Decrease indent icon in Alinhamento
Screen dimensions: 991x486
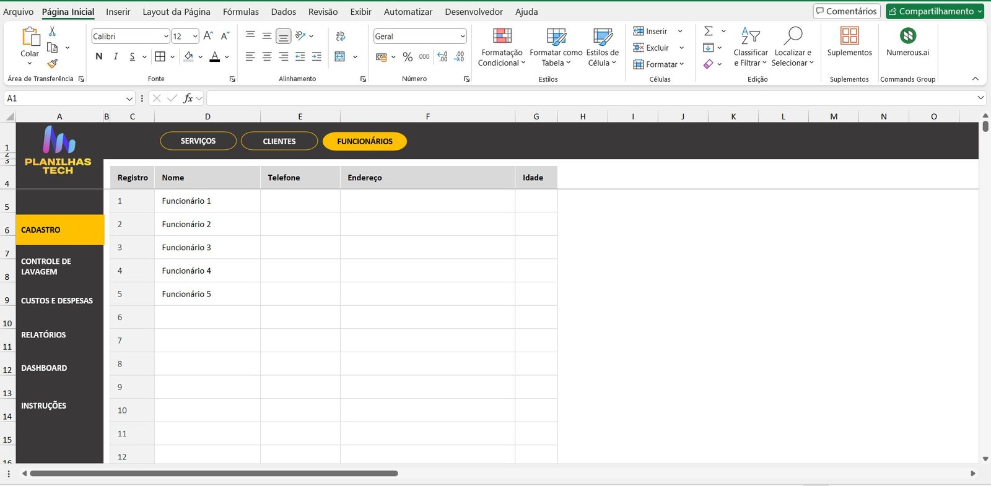(x=300, y=56)
